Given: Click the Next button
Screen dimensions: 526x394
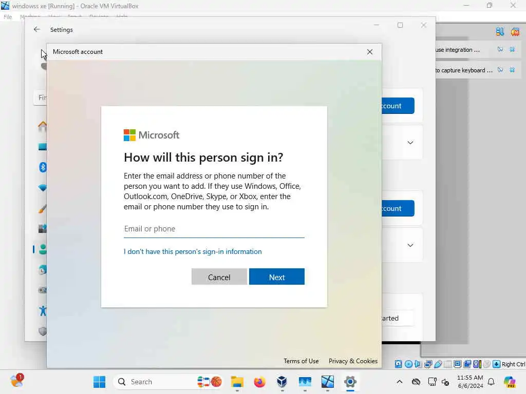Looking at the screenshot, I should pos(277,277).
